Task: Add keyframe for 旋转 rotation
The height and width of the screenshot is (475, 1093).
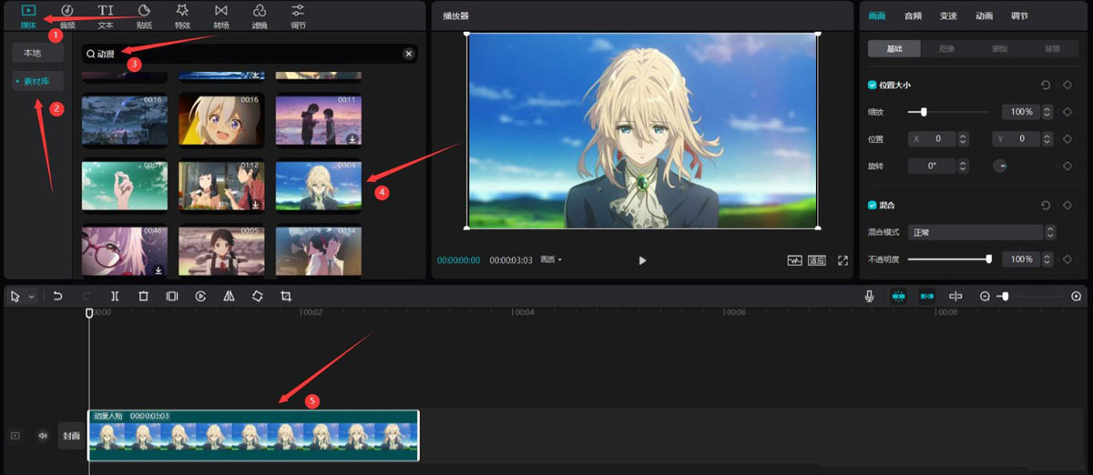Action: (1067, 167)
